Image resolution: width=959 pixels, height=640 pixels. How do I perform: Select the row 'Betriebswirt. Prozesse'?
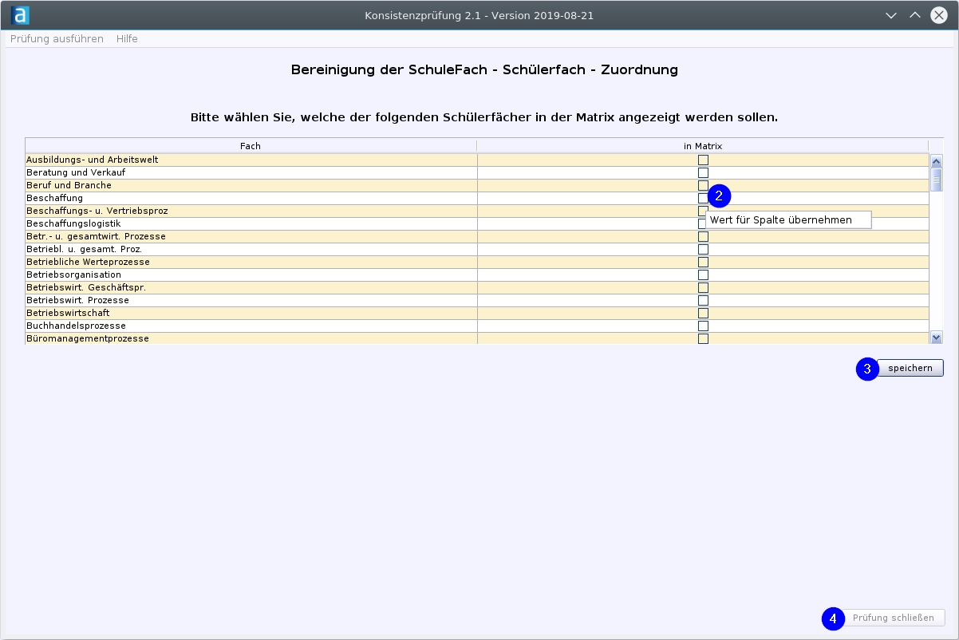coord(477,300)
